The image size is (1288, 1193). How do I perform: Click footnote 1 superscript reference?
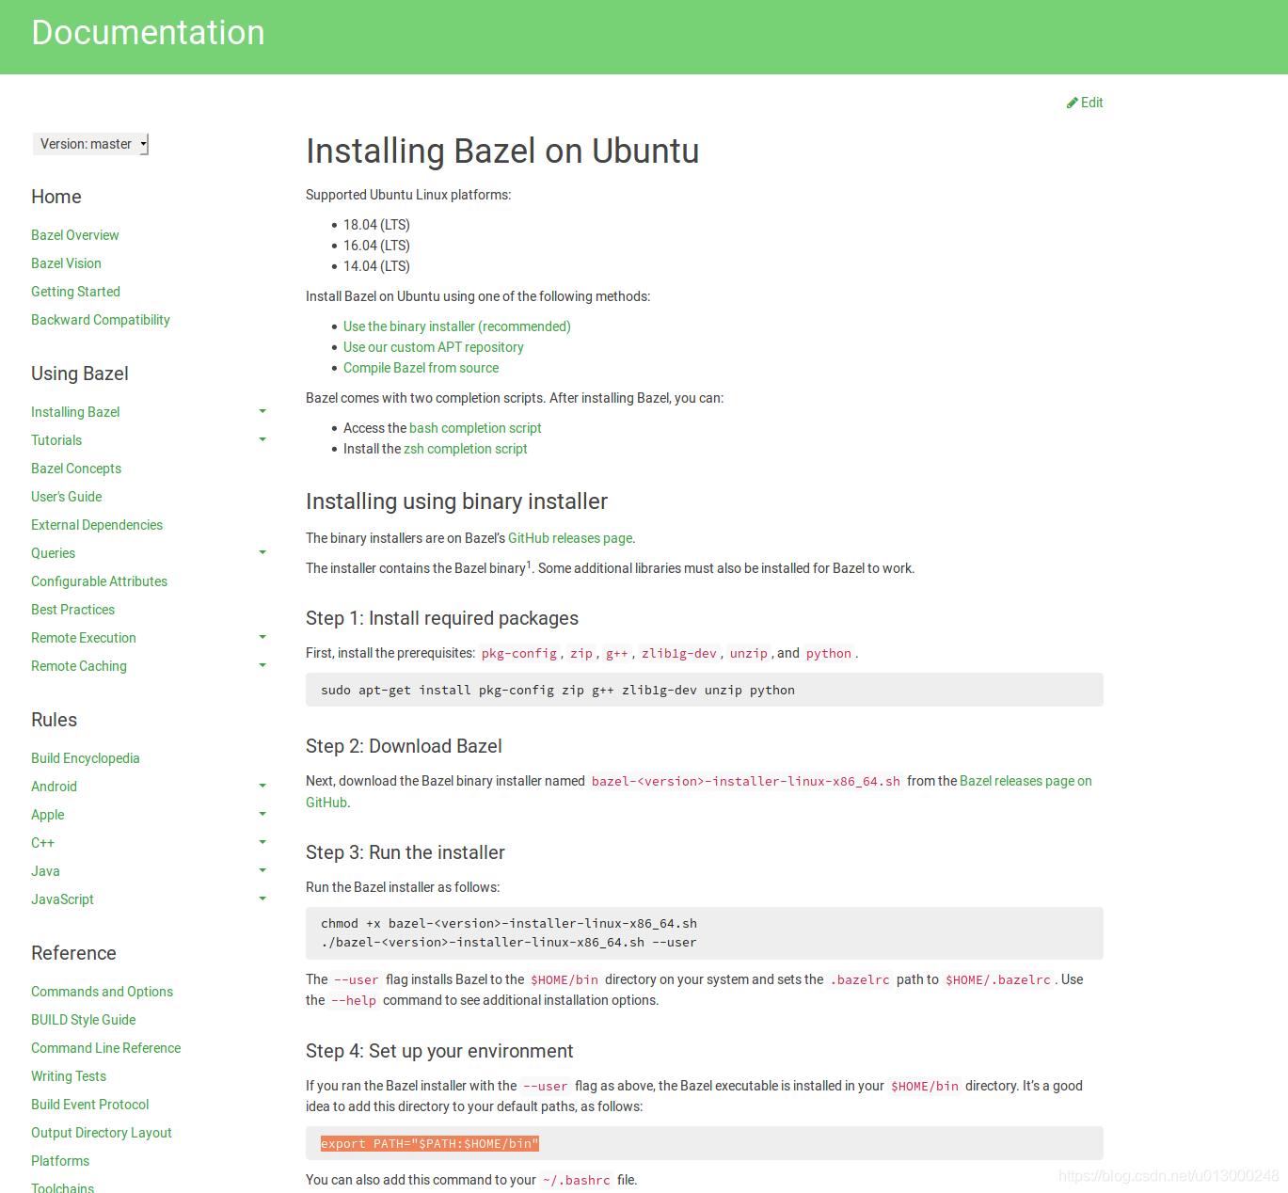529,564
